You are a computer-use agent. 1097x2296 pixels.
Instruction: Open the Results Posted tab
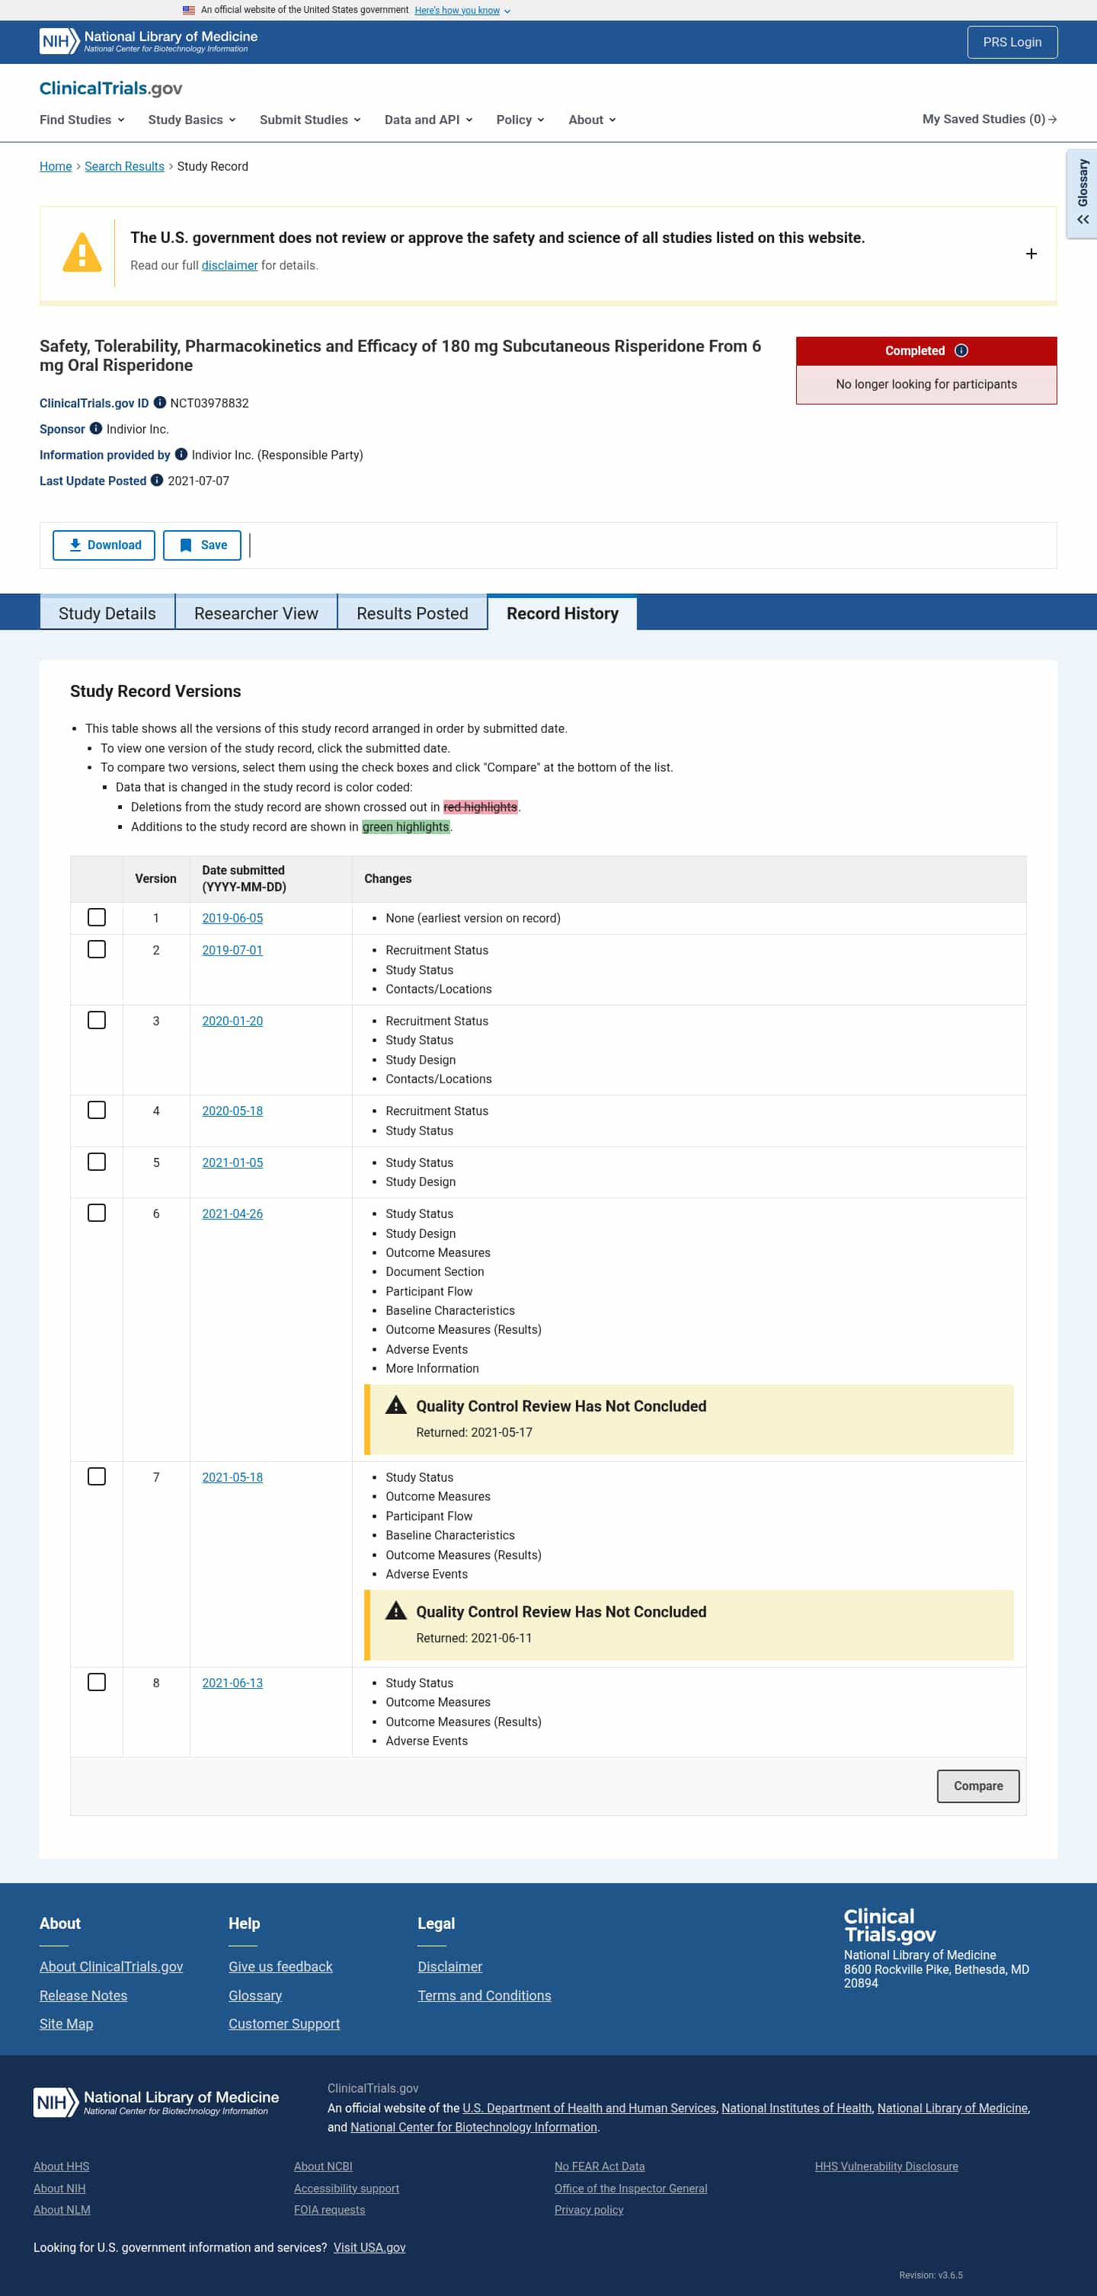click(x=413, y=613)
